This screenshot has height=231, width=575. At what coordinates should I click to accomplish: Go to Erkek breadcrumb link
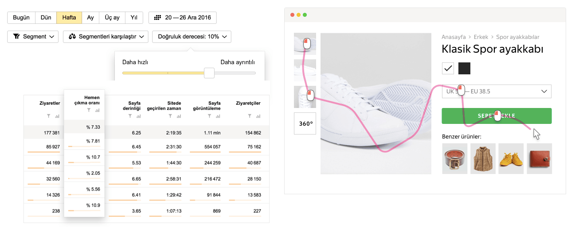click(x=481, y=37)
